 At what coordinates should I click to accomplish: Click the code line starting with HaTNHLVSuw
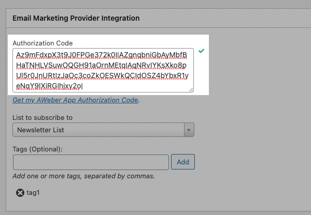(x=103, y=65)
